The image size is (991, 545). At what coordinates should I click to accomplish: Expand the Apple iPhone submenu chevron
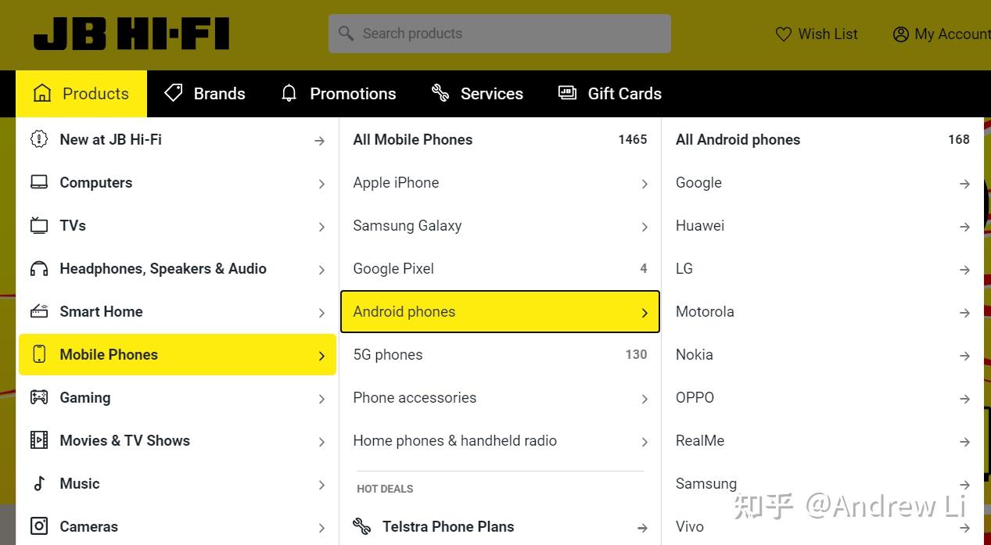645,184
